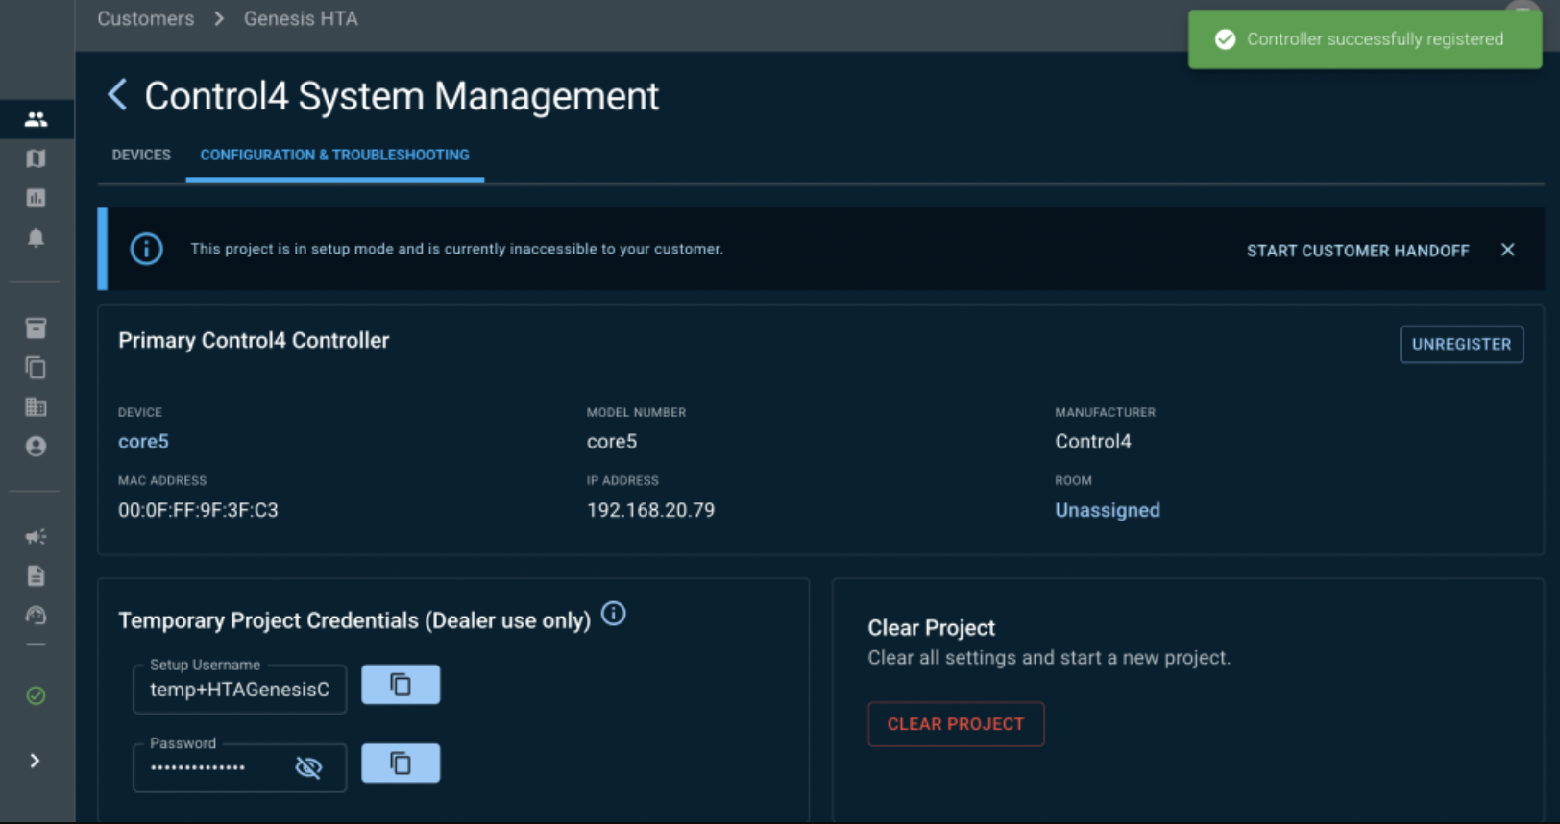Click the Controller successfully registered notification
Viewport: 1560px width, 824px height.
tap(1365, 39)
